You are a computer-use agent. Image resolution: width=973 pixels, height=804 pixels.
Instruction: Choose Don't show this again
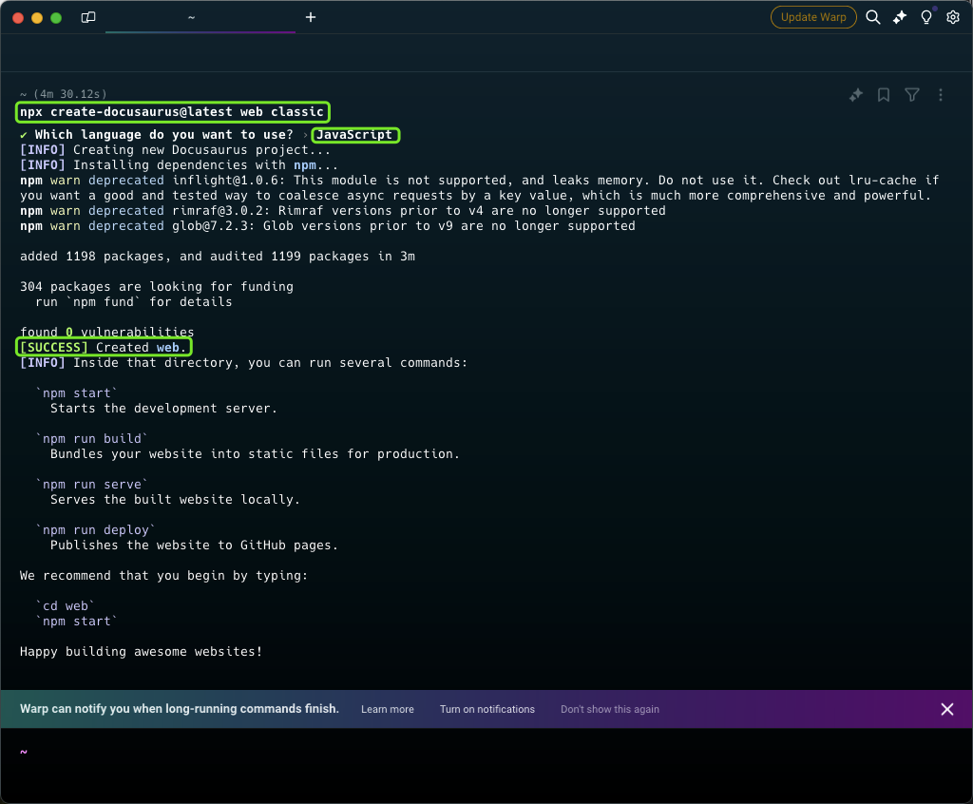coord(609,709)
